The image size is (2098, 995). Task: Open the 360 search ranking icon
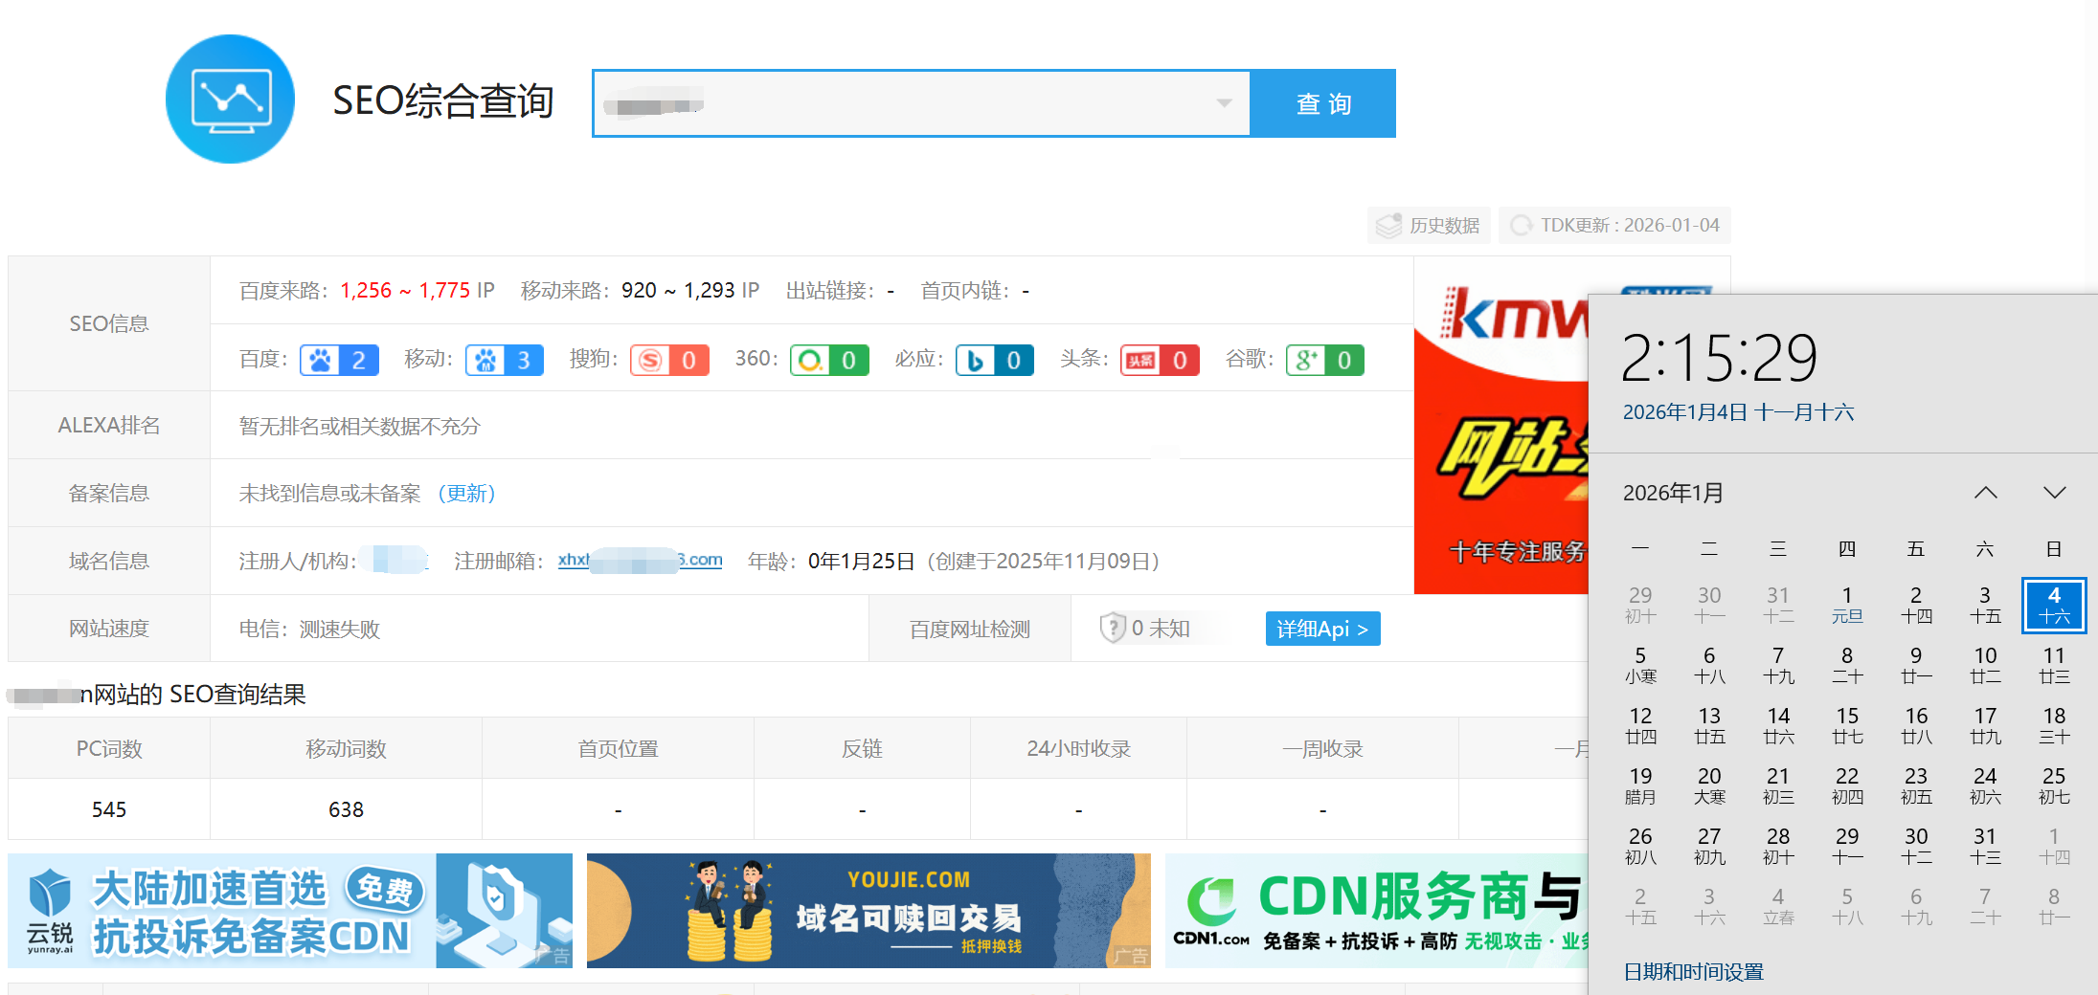pos(828,360)
